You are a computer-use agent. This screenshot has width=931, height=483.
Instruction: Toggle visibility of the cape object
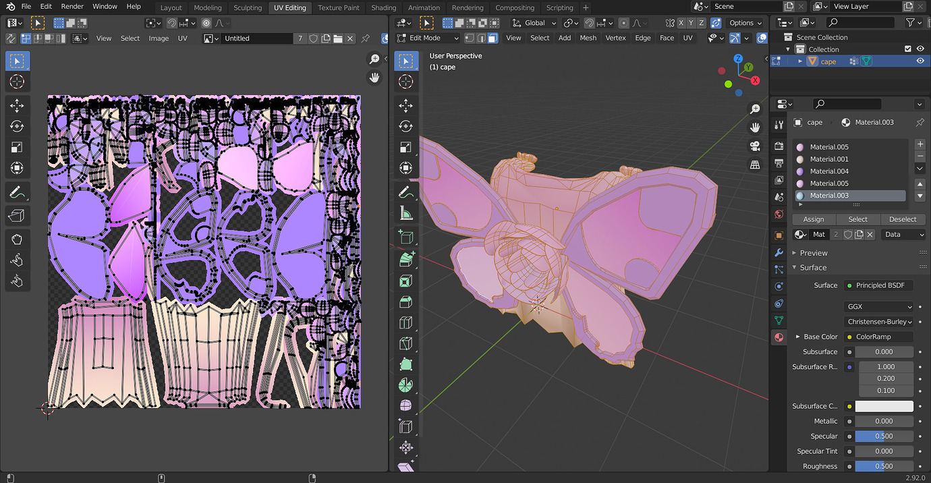tap(920, 61)
